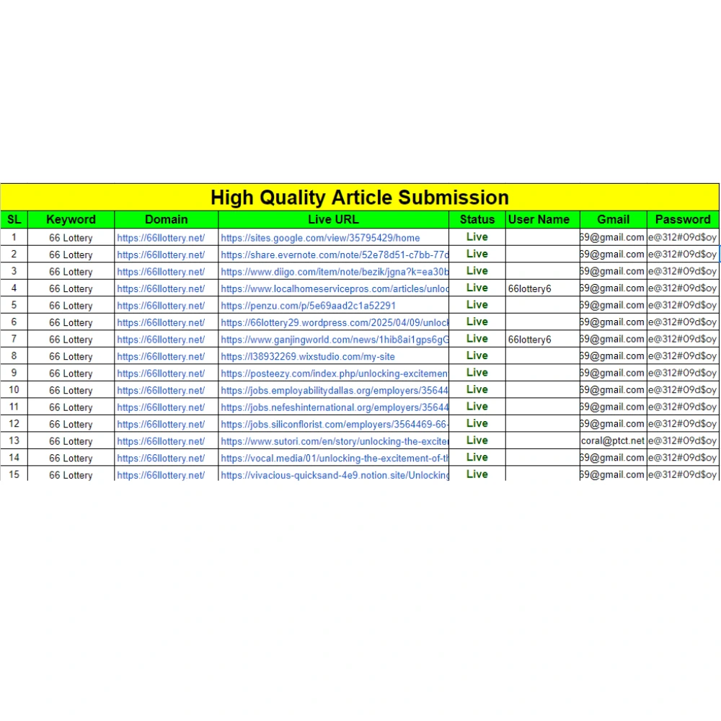Image resolution: width=721 pixels, height=721 pixels.
Task: Open the 66lottery29.wordpress.com link
Action: pyautogui.click(x=335, y=323)
